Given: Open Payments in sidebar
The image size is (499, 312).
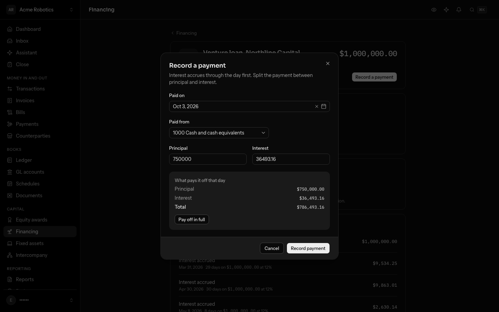Looking at the screenshot, I should point(40,124).
